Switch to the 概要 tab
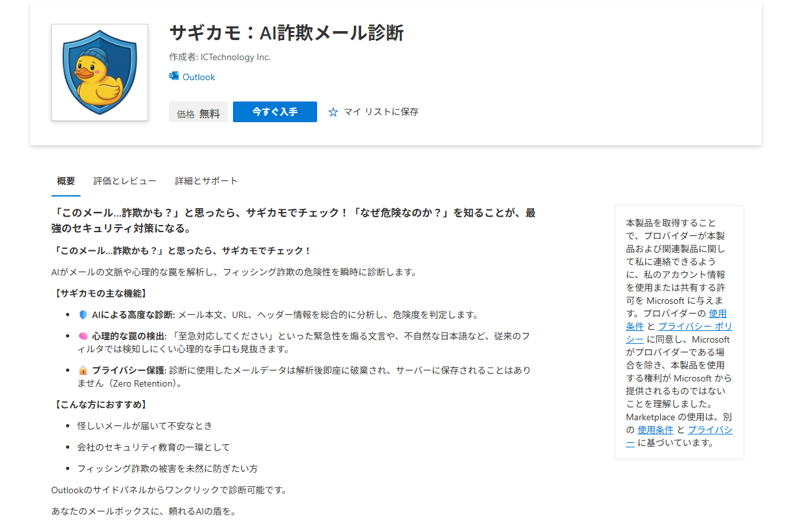 [x=66, y=181]
